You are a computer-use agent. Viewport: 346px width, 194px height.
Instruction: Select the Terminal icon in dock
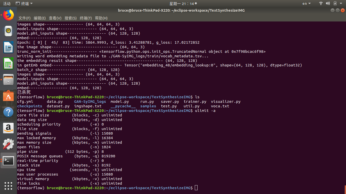[8, 160]
